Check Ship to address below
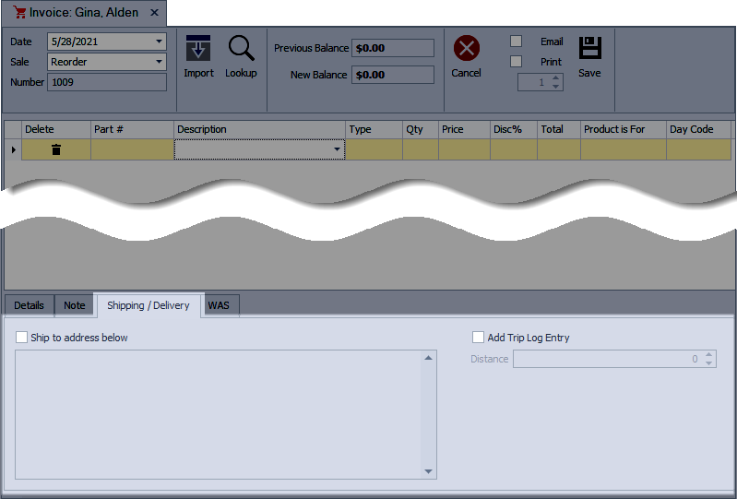737x499 pixels. pos(21,338)
